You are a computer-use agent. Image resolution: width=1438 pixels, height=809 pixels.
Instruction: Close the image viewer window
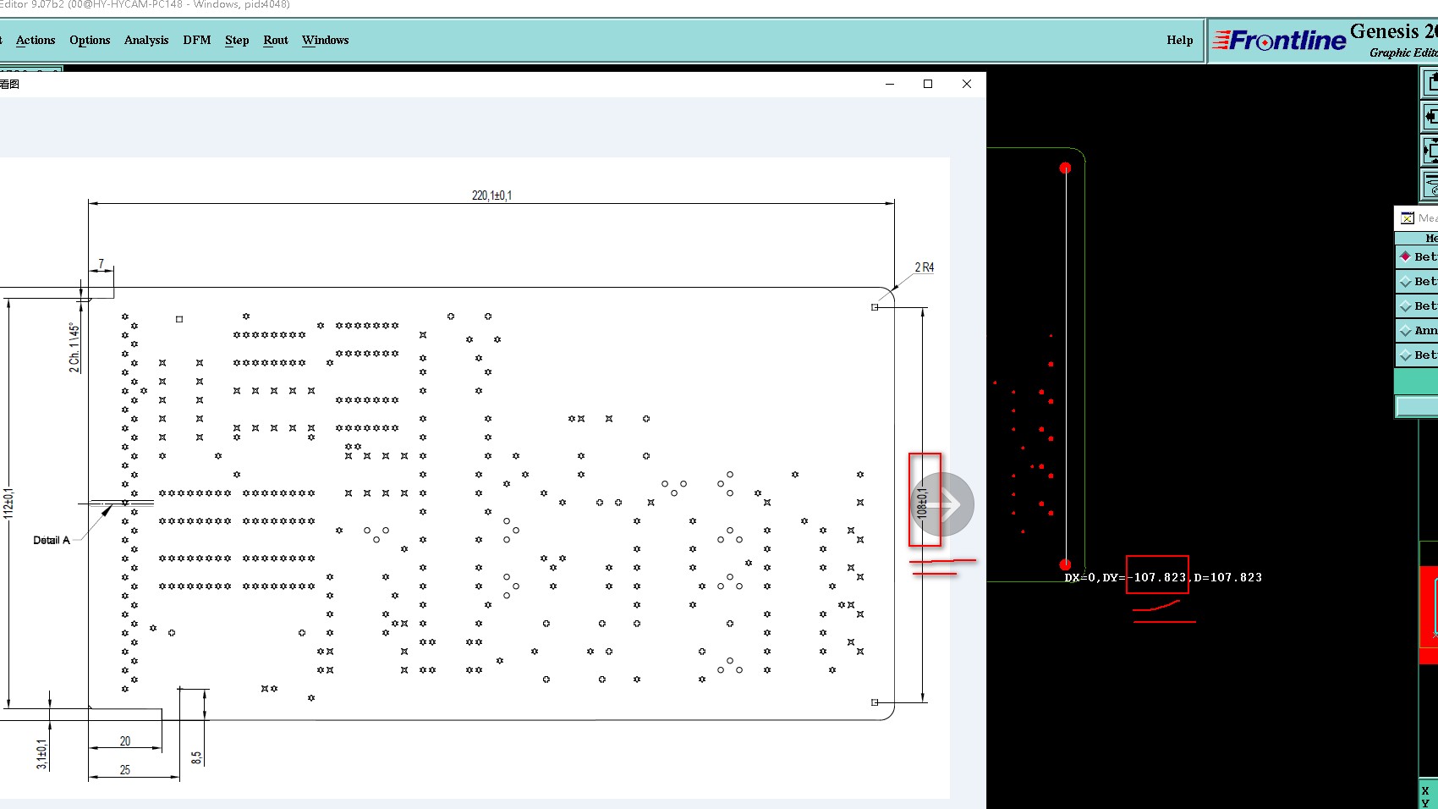tap(967, 84)
